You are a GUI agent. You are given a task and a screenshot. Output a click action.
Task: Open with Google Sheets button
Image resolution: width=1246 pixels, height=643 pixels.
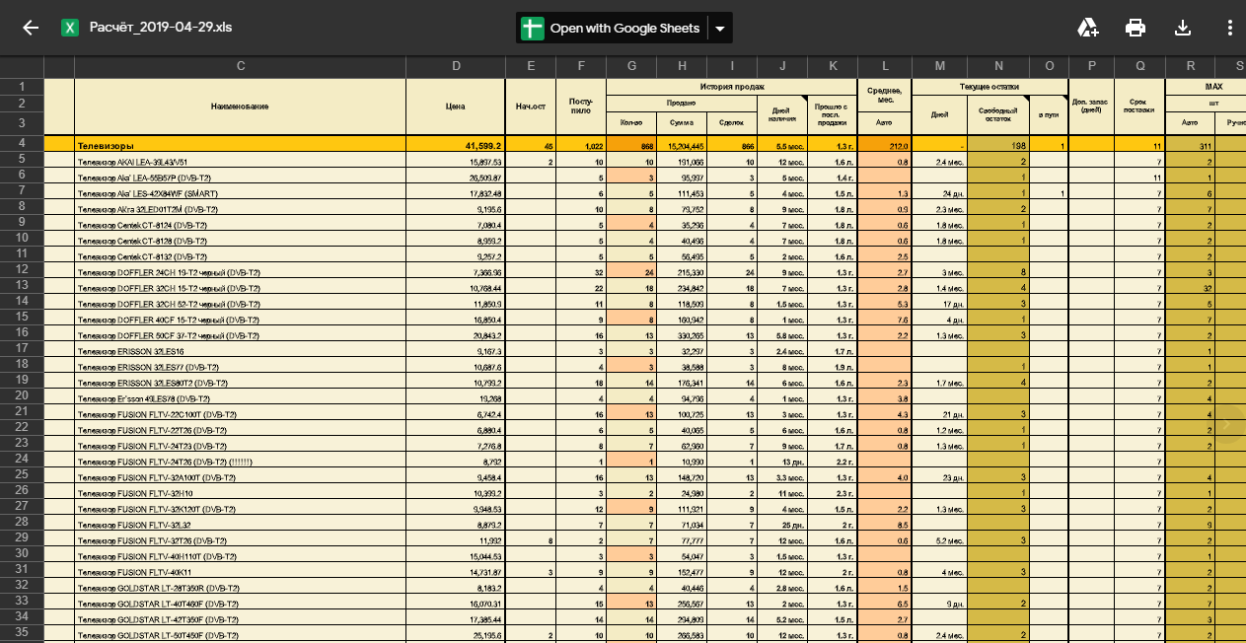pos(612,28)
